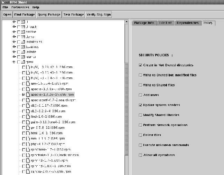
Task: Uncheck Create in Not Owned directories
Action: [x=140, y=65]
